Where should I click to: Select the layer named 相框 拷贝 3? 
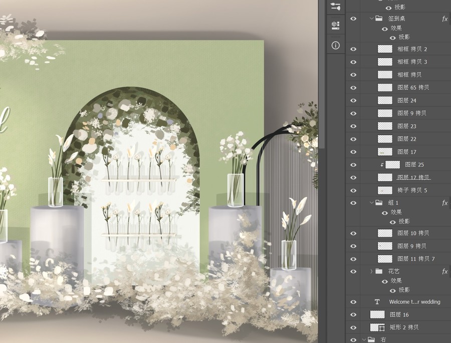412,62
